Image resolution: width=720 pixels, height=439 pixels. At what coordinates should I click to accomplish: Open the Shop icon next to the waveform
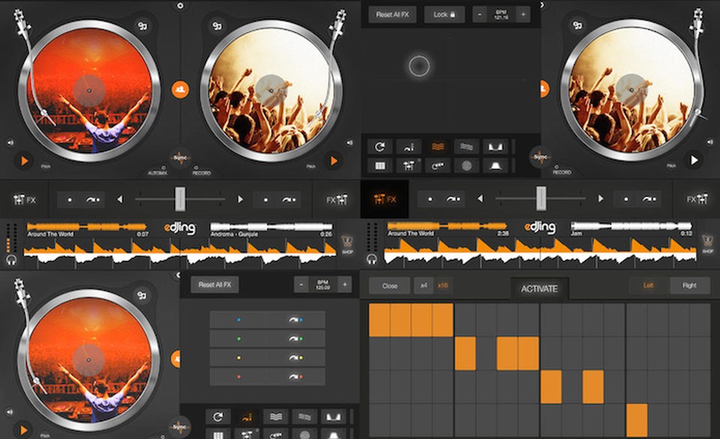[346, 244]
